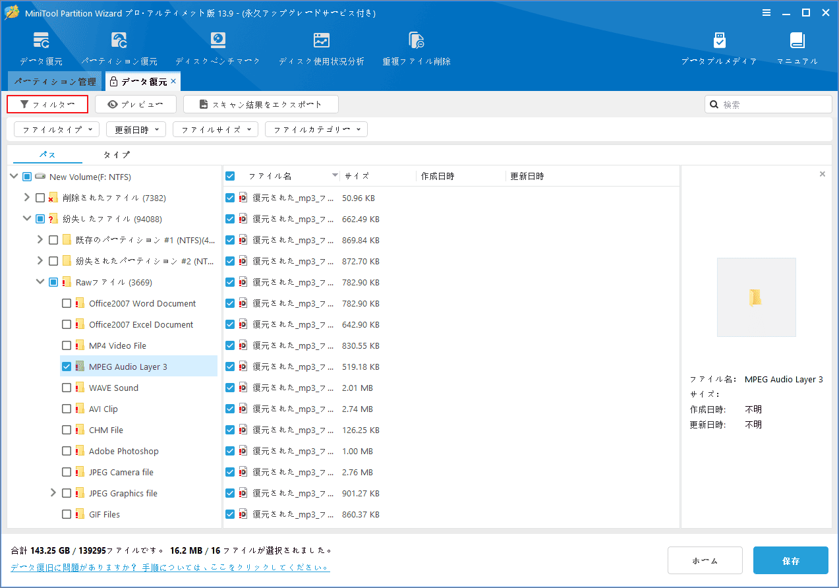Image resolution: width=839 pixels, height=588 pixels.
Task: Click the WAVE Sound folder icon
Action: 80,388
